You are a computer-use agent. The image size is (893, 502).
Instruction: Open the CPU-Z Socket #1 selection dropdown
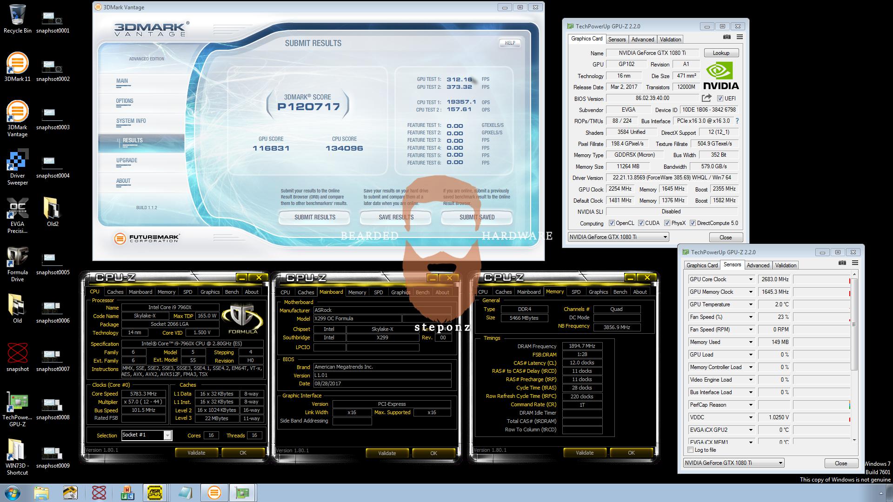click(x=147, y=435)
